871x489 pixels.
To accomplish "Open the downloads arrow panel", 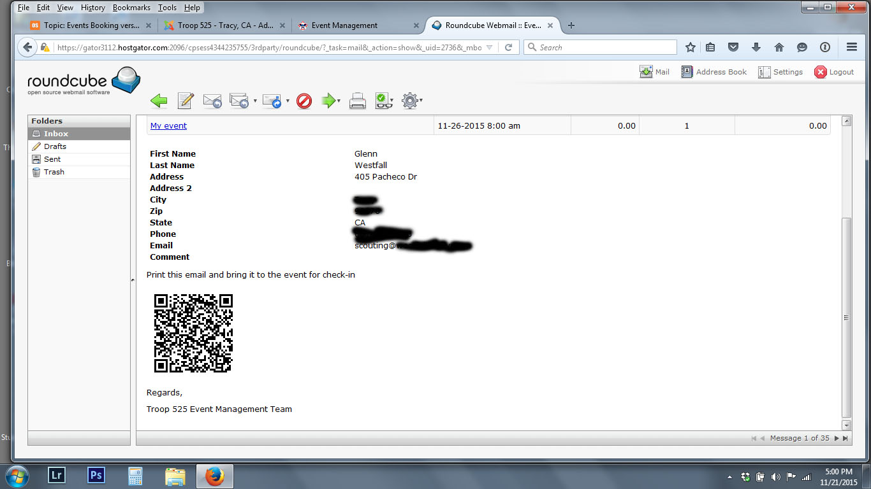I will click(756, 47).
